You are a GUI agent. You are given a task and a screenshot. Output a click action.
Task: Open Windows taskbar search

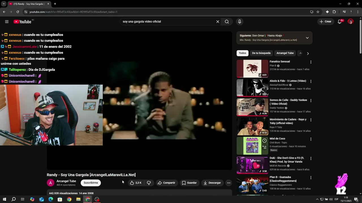14,199
